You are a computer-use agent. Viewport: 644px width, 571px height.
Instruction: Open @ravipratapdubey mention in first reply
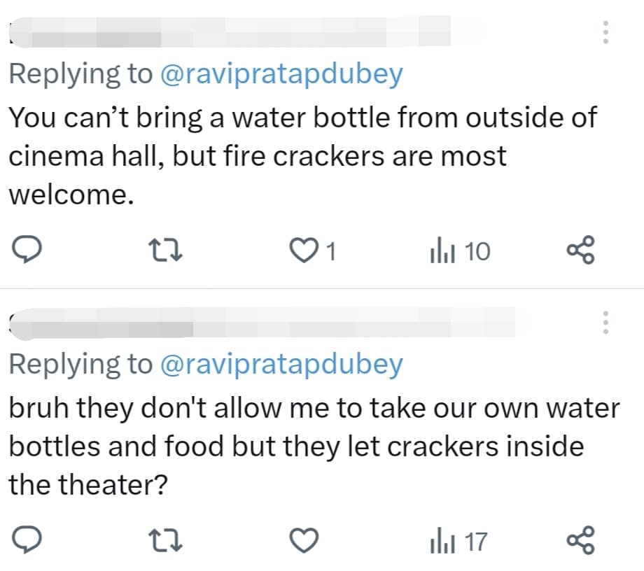pos(281,74)
